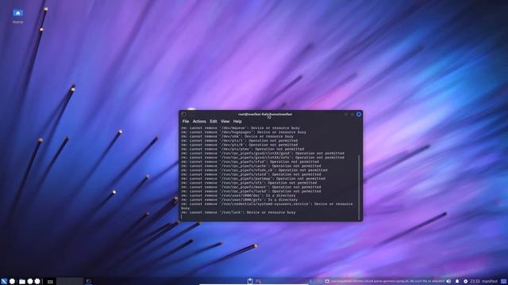Screen dimensions: 508x285
Task: Click the terminal window menu icon in titlebar
Action: pyautogui.click(x=183, y=114)
